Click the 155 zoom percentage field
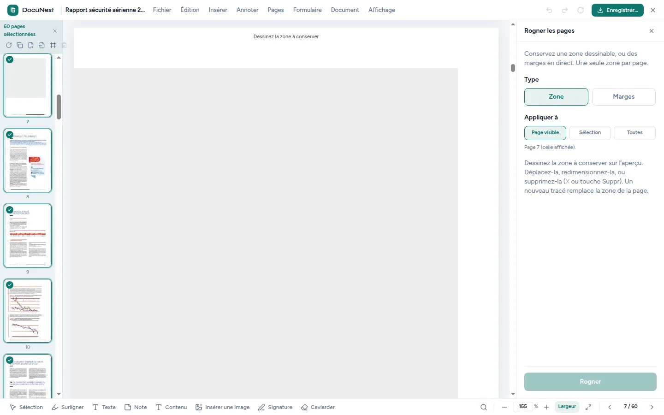The height and width of the screenshot is (415, 664). tap(523, 407)
